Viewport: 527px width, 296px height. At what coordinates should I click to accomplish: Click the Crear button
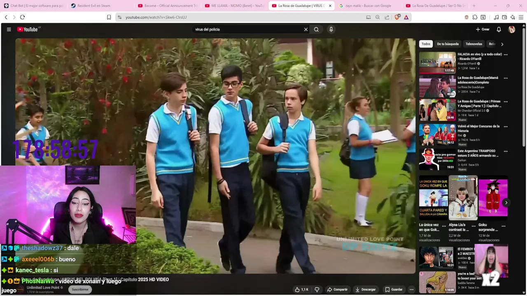tap(483, 29)
